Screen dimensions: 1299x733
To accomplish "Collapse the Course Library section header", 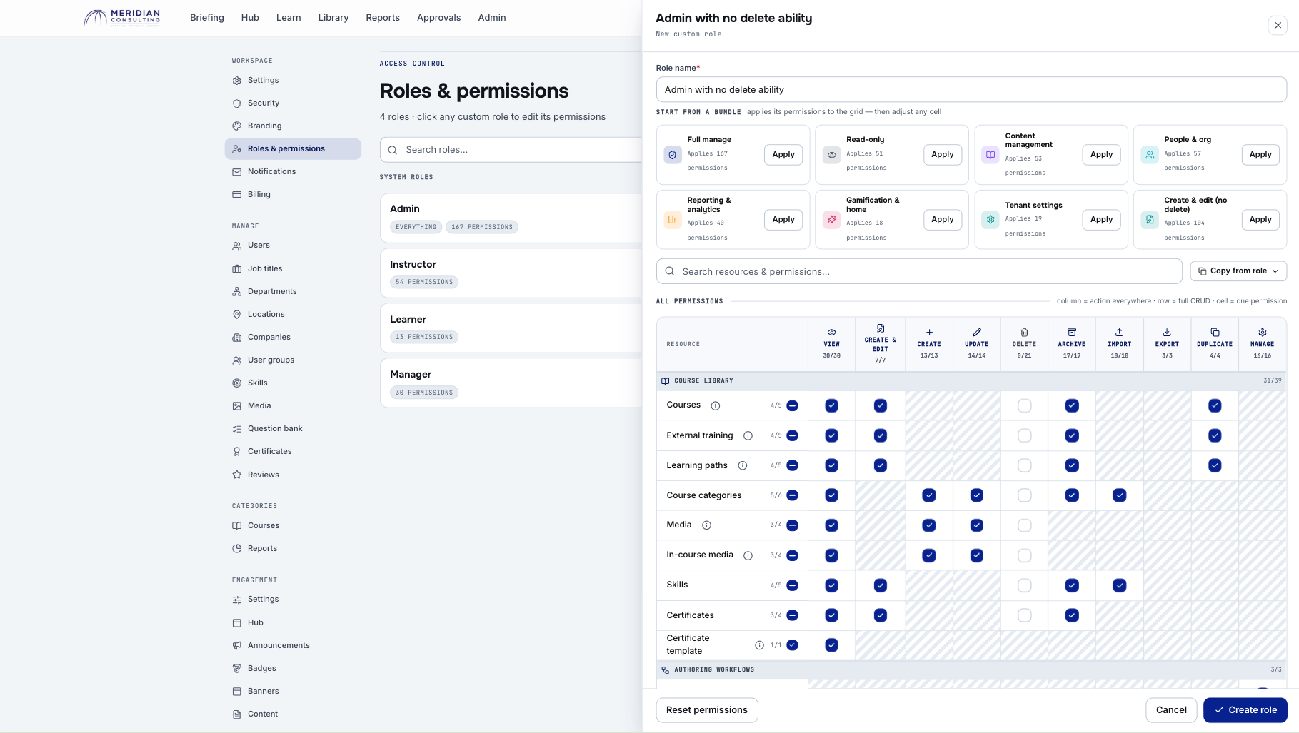I will point(971,380).
